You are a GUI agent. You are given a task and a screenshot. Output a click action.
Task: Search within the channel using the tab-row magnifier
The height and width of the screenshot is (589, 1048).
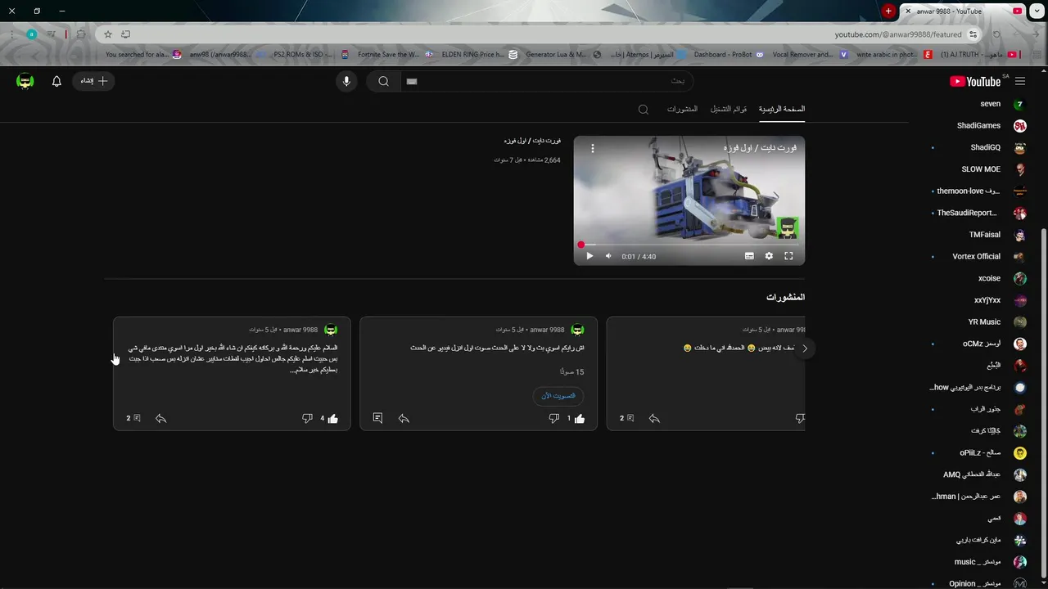click(644, 110)
